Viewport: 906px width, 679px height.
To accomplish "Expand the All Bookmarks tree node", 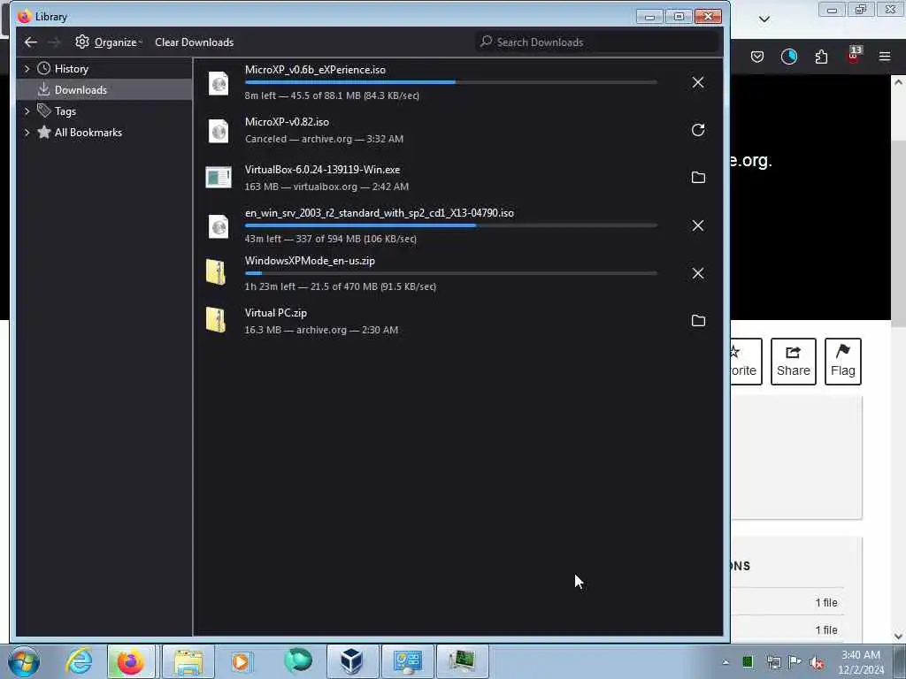I will click(27, 133).
